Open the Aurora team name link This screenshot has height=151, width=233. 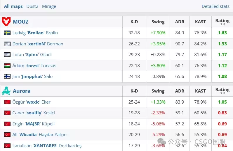point(22,91)
